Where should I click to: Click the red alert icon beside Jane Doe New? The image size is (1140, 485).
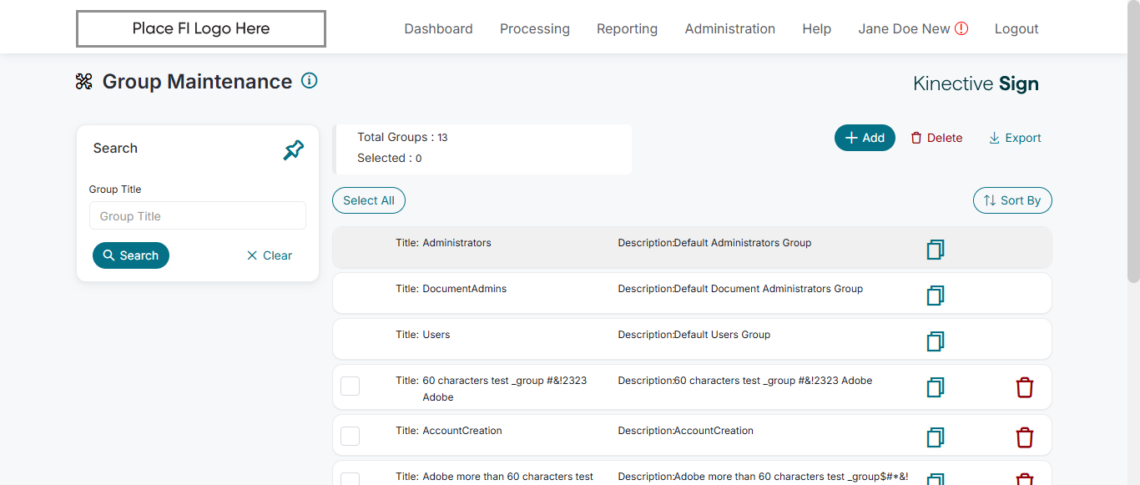coord(961,28)
